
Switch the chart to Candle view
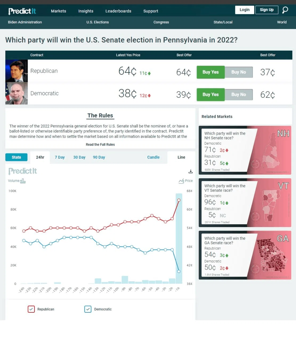[x=153, y=157]
